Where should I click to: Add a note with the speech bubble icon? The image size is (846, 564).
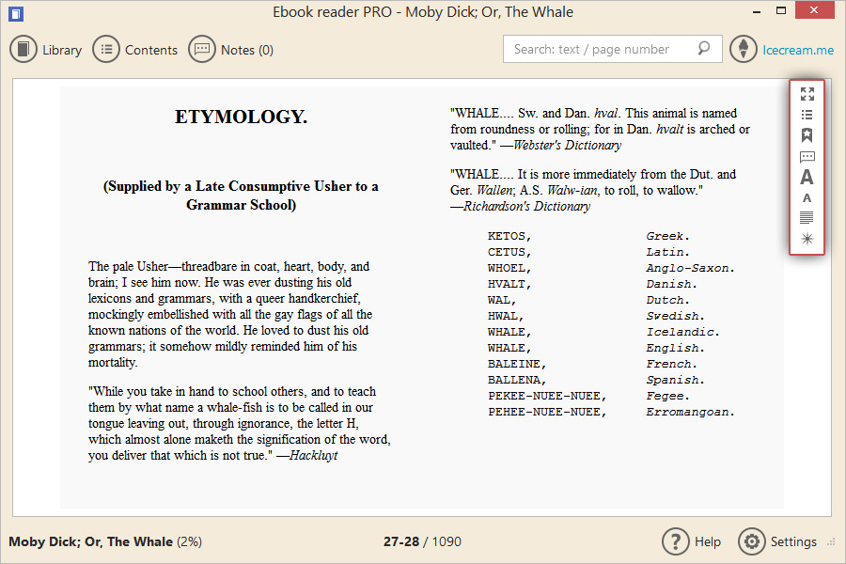[x=807, y=157]
